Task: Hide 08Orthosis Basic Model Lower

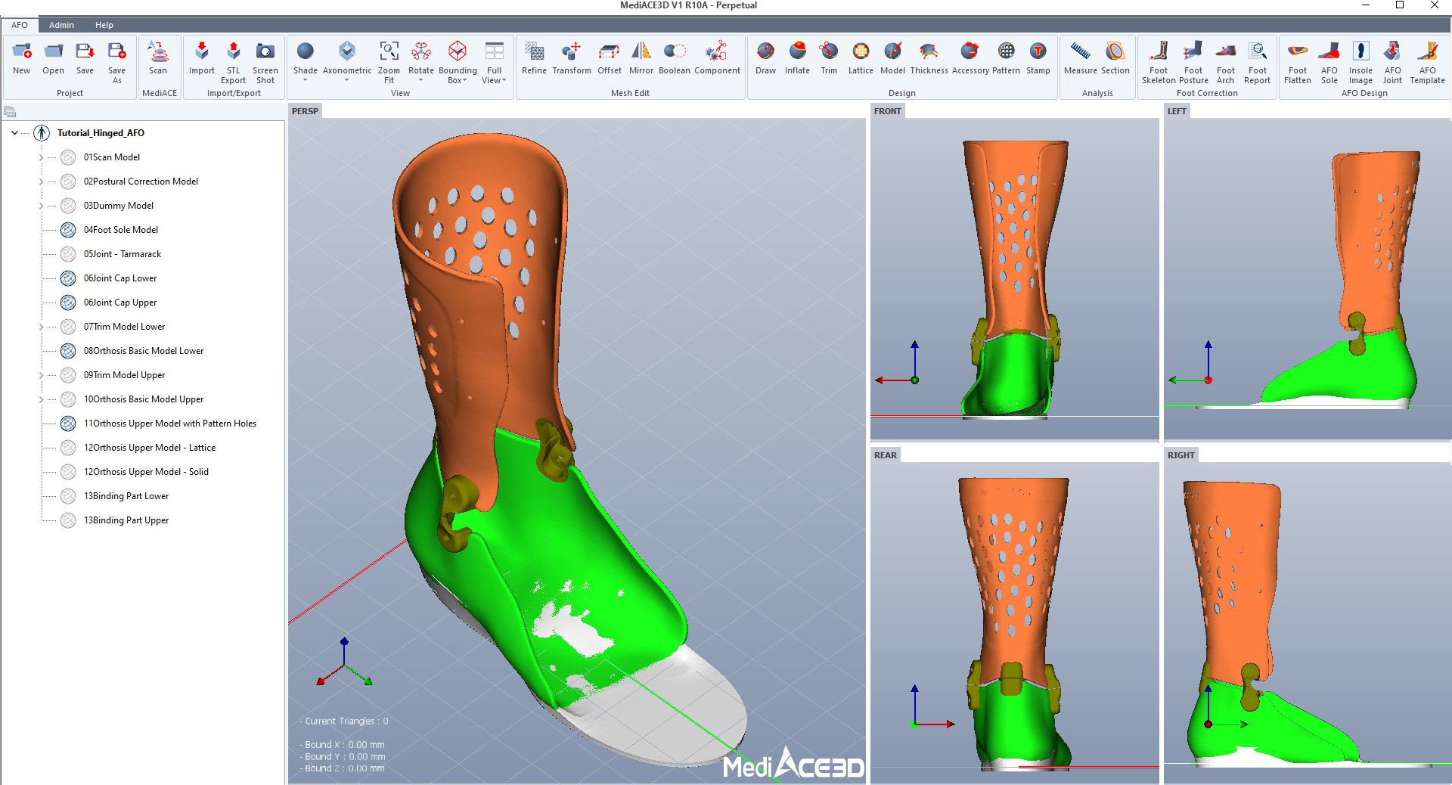Action: tap(68, 351)
